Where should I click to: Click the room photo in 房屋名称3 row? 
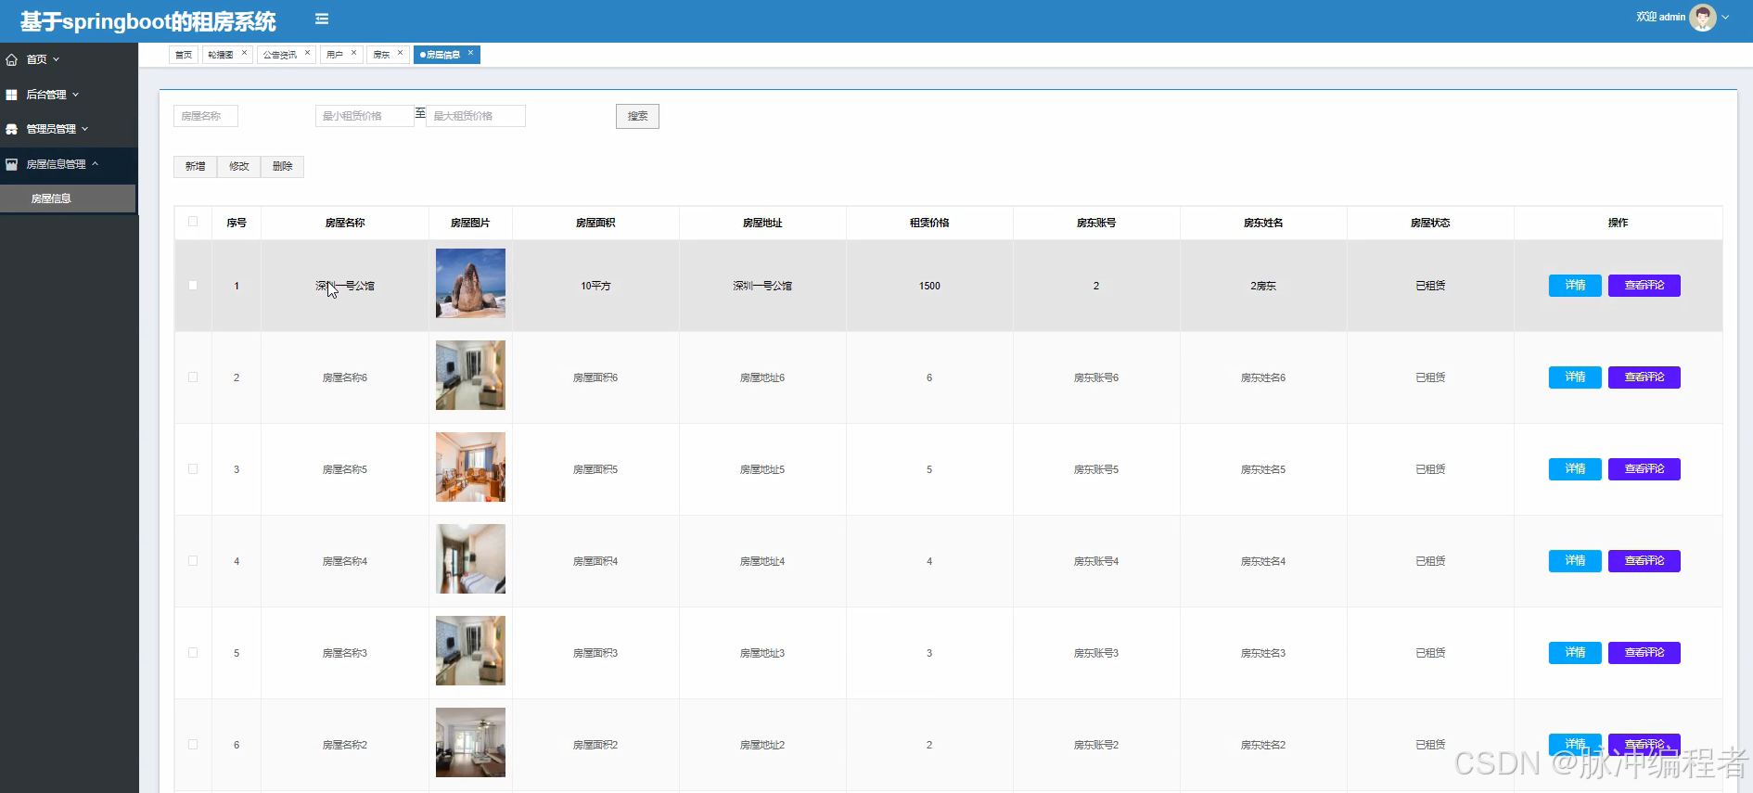tap(470, 650)
